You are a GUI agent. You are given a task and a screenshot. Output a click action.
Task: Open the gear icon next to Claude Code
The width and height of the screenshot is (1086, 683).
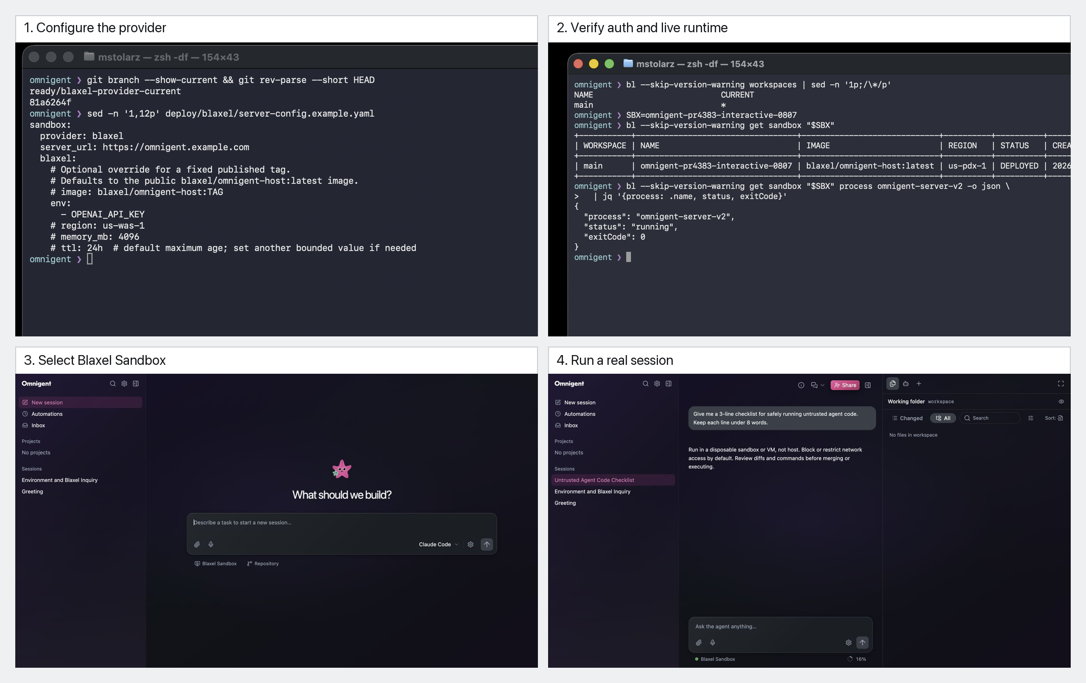pos(470,544)
